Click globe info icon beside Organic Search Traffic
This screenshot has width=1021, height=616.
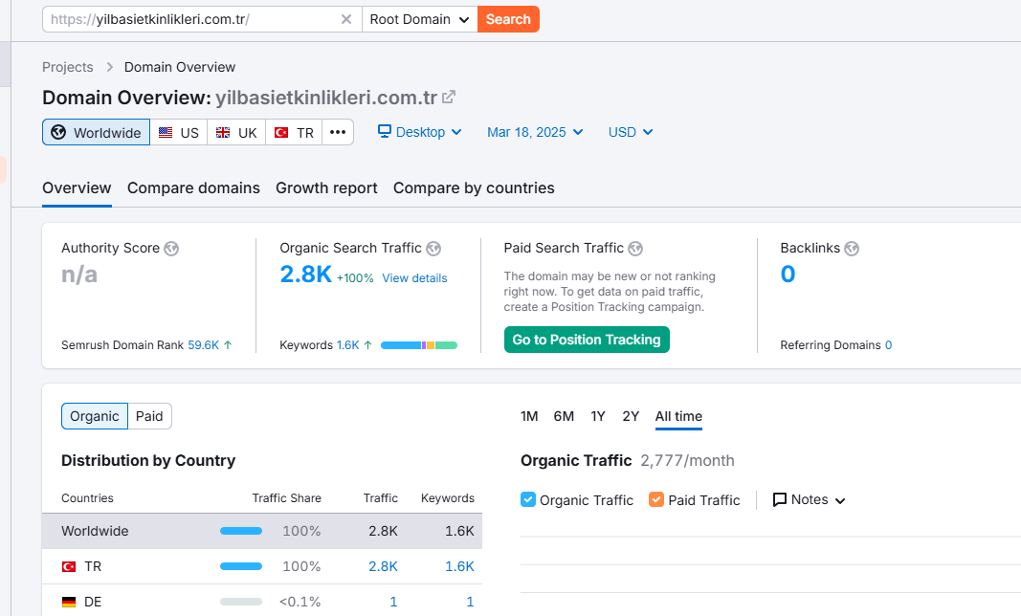433,249
